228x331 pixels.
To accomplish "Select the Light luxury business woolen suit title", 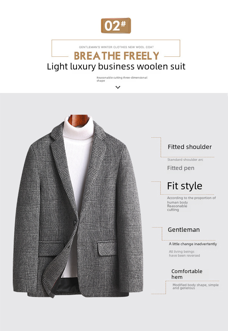I will click(116, 66).
